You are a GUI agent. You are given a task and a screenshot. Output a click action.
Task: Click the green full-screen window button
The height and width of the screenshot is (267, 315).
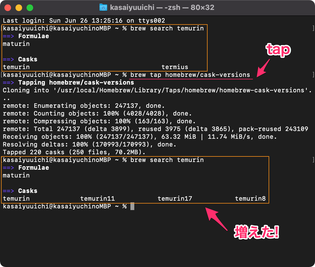pos(30,8)
